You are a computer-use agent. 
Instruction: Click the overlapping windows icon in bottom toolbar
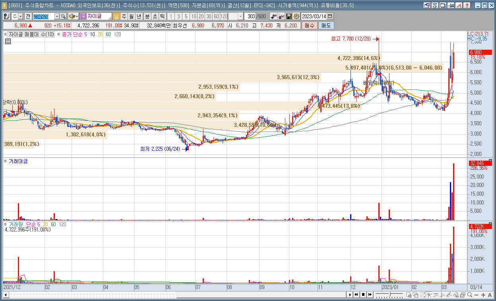coord(415,295)
